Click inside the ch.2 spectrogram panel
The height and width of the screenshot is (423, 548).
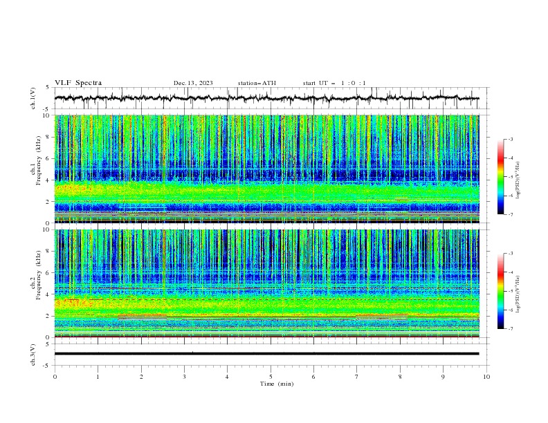tap(266, 283)
